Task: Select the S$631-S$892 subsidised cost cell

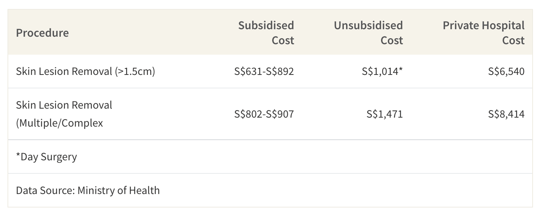Action: coord(264,71)
